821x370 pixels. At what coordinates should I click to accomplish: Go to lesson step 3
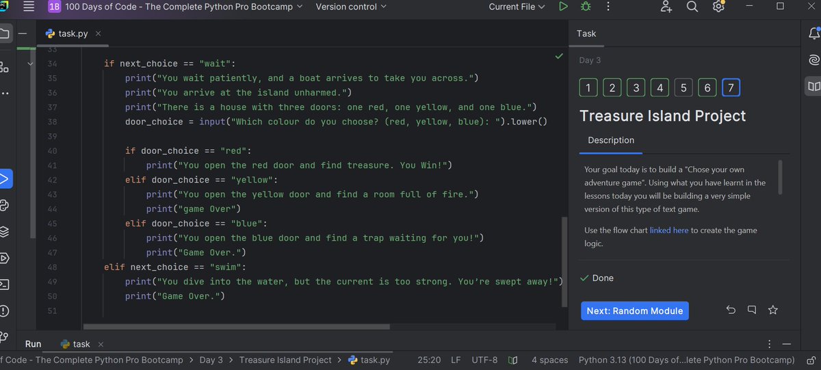pyautogui.click(x=636, y=88)
